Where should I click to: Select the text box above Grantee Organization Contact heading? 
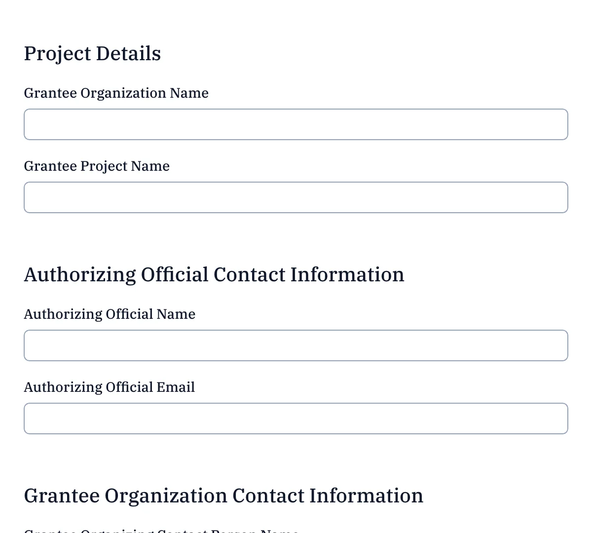tap(296, 419)
